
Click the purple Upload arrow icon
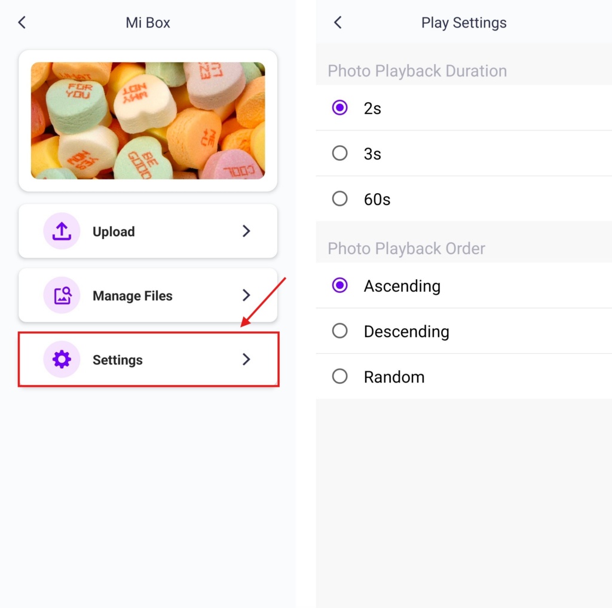pyautogui.click(x=62, y=231)
